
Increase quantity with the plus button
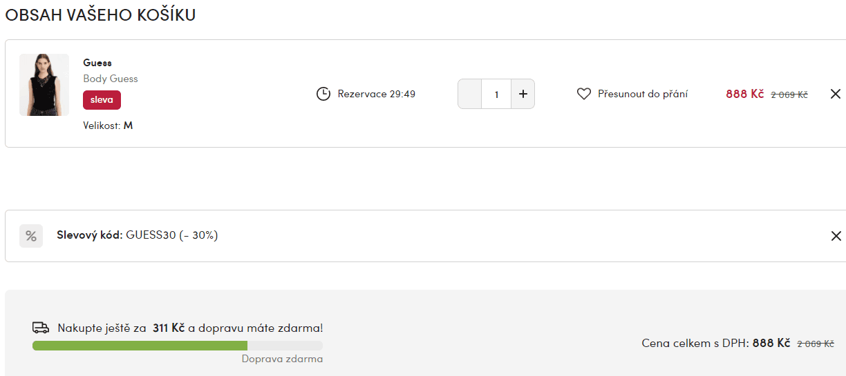(523, 94)
